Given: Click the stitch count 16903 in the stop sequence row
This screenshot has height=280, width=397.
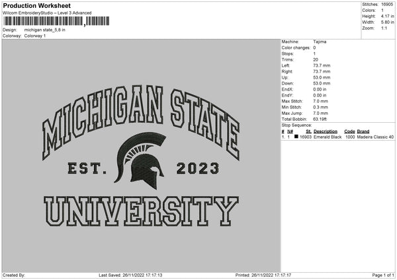Looking at the screenshot, I should click(306, 137).
